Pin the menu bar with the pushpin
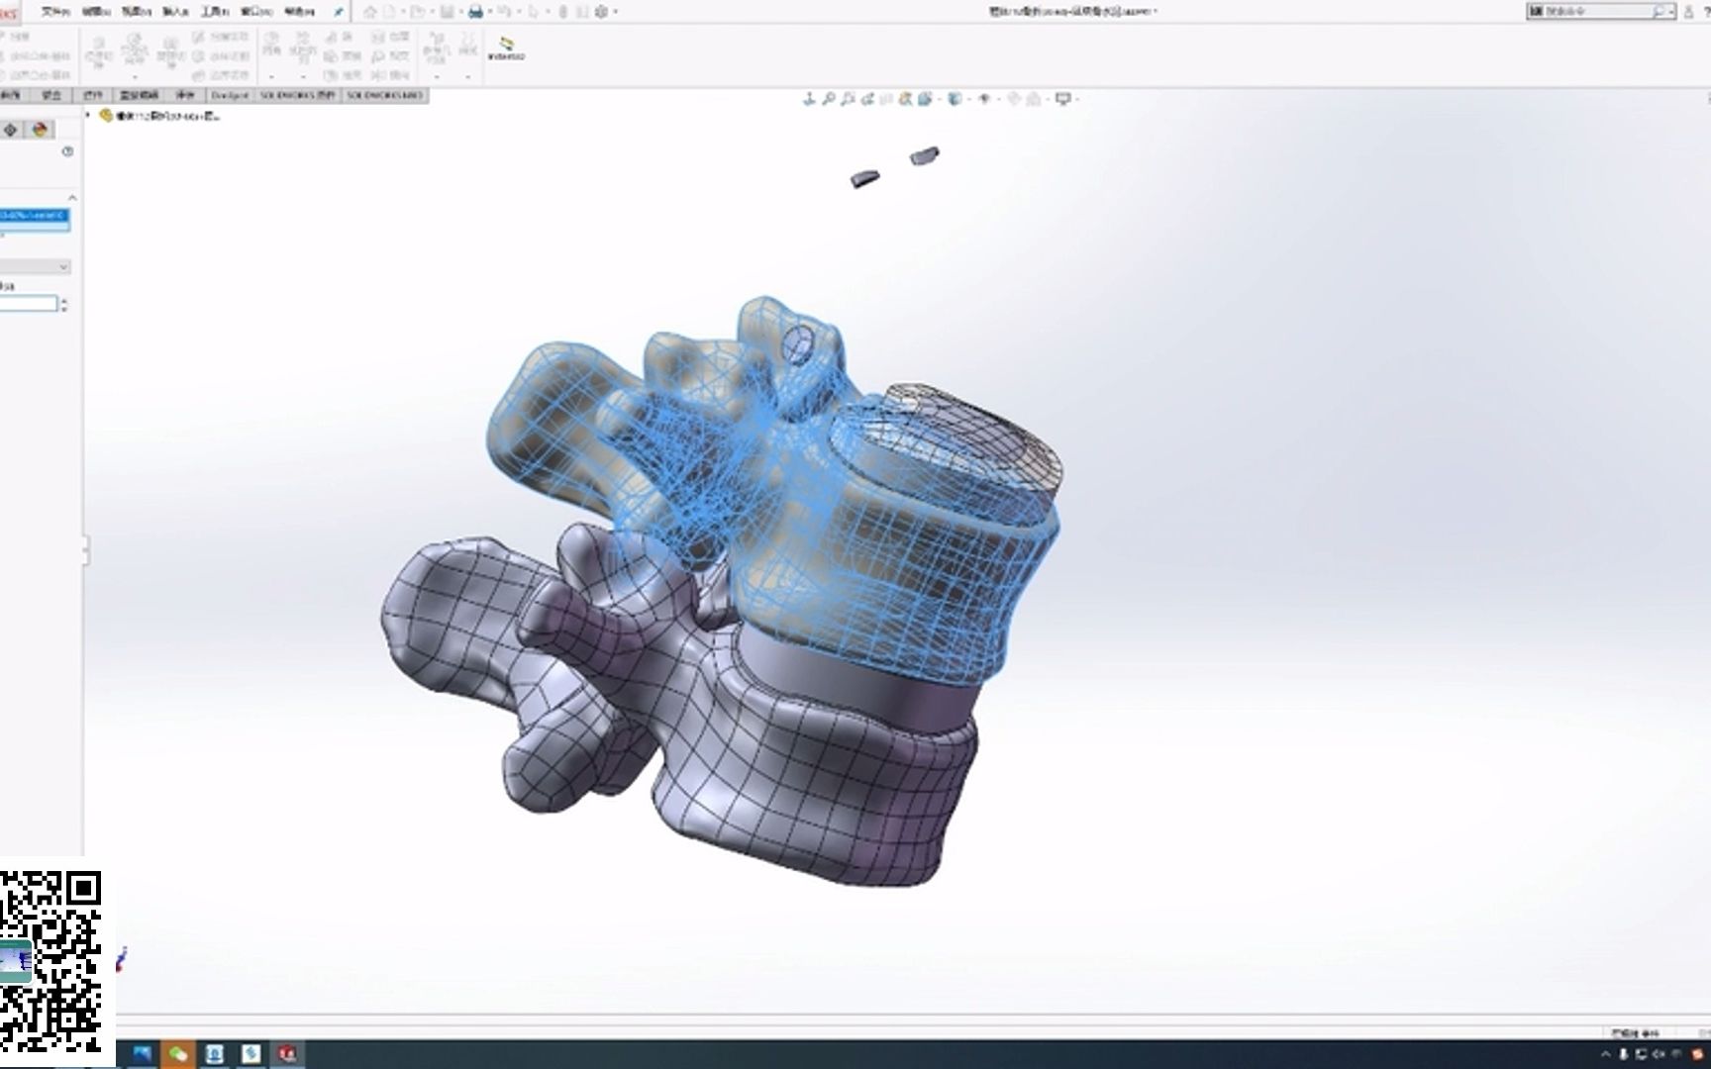This screenshot has width=1711, height=1069. tap(340, 12)
